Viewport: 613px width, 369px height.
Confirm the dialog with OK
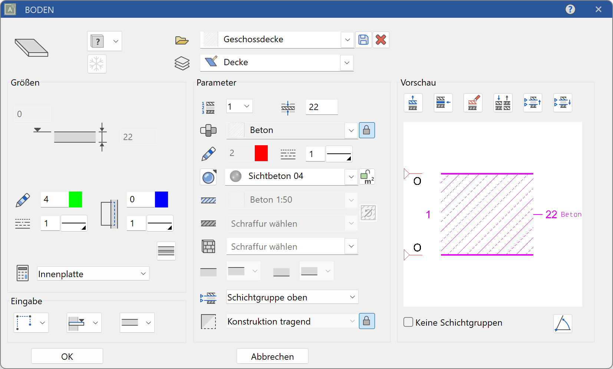pyautogui.click(x=67, y=356)
